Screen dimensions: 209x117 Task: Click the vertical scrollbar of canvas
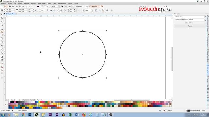point(172,59)
